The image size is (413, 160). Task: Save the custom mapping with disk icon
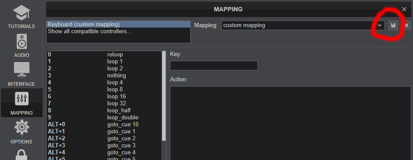click(x=393, y=25)
